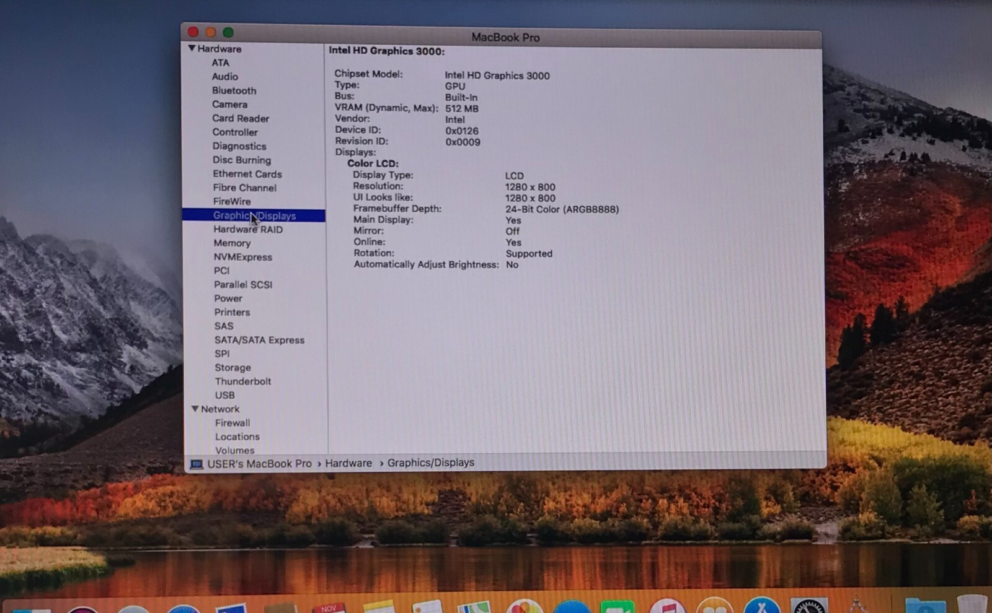Click Hardware in the path bar
The image size is (992, 613).
point(348,463)
